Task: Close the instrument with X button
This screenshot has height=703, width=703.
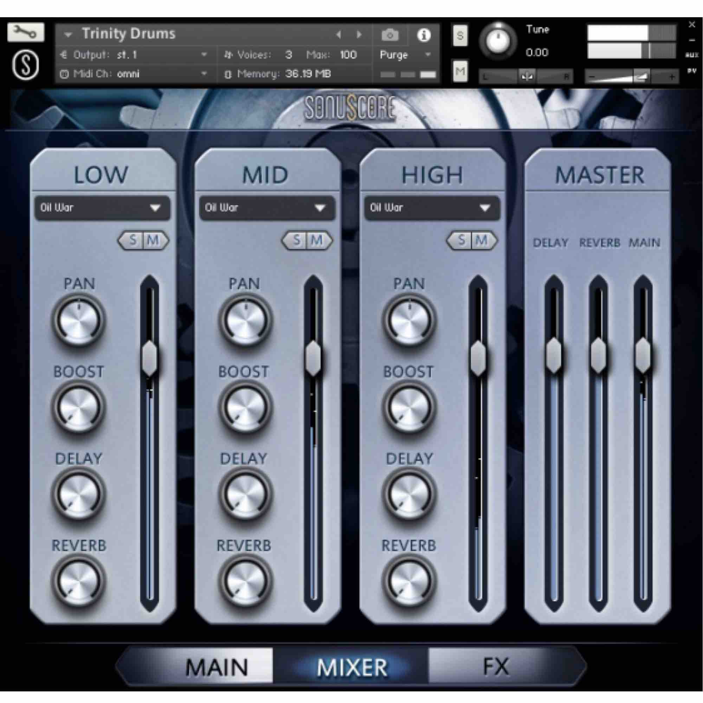Action: (x=692, y=25)
